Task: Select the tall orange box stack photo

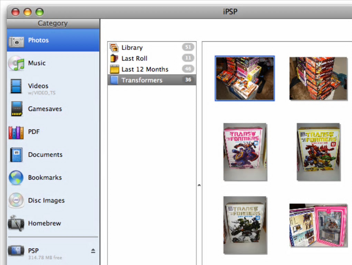Action: [318, 79]
